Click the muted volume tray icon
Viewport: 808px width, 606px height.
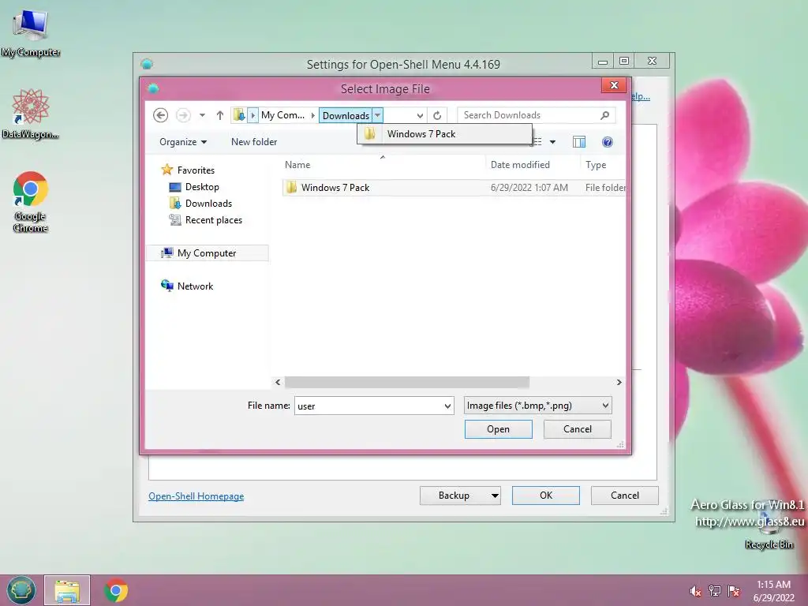695,591
